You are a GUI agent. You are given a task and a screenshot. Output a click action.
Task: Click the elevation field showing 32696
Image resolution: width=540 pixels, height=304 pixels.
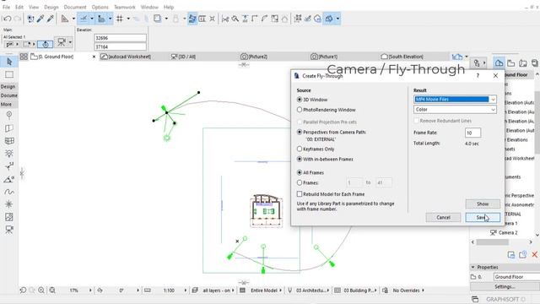pyautogui.click(x=120, y=38)
